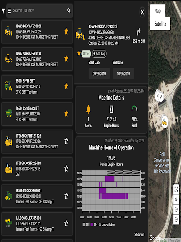
Task: Switch map to Map view tab
Action: [x=157, y=11]
